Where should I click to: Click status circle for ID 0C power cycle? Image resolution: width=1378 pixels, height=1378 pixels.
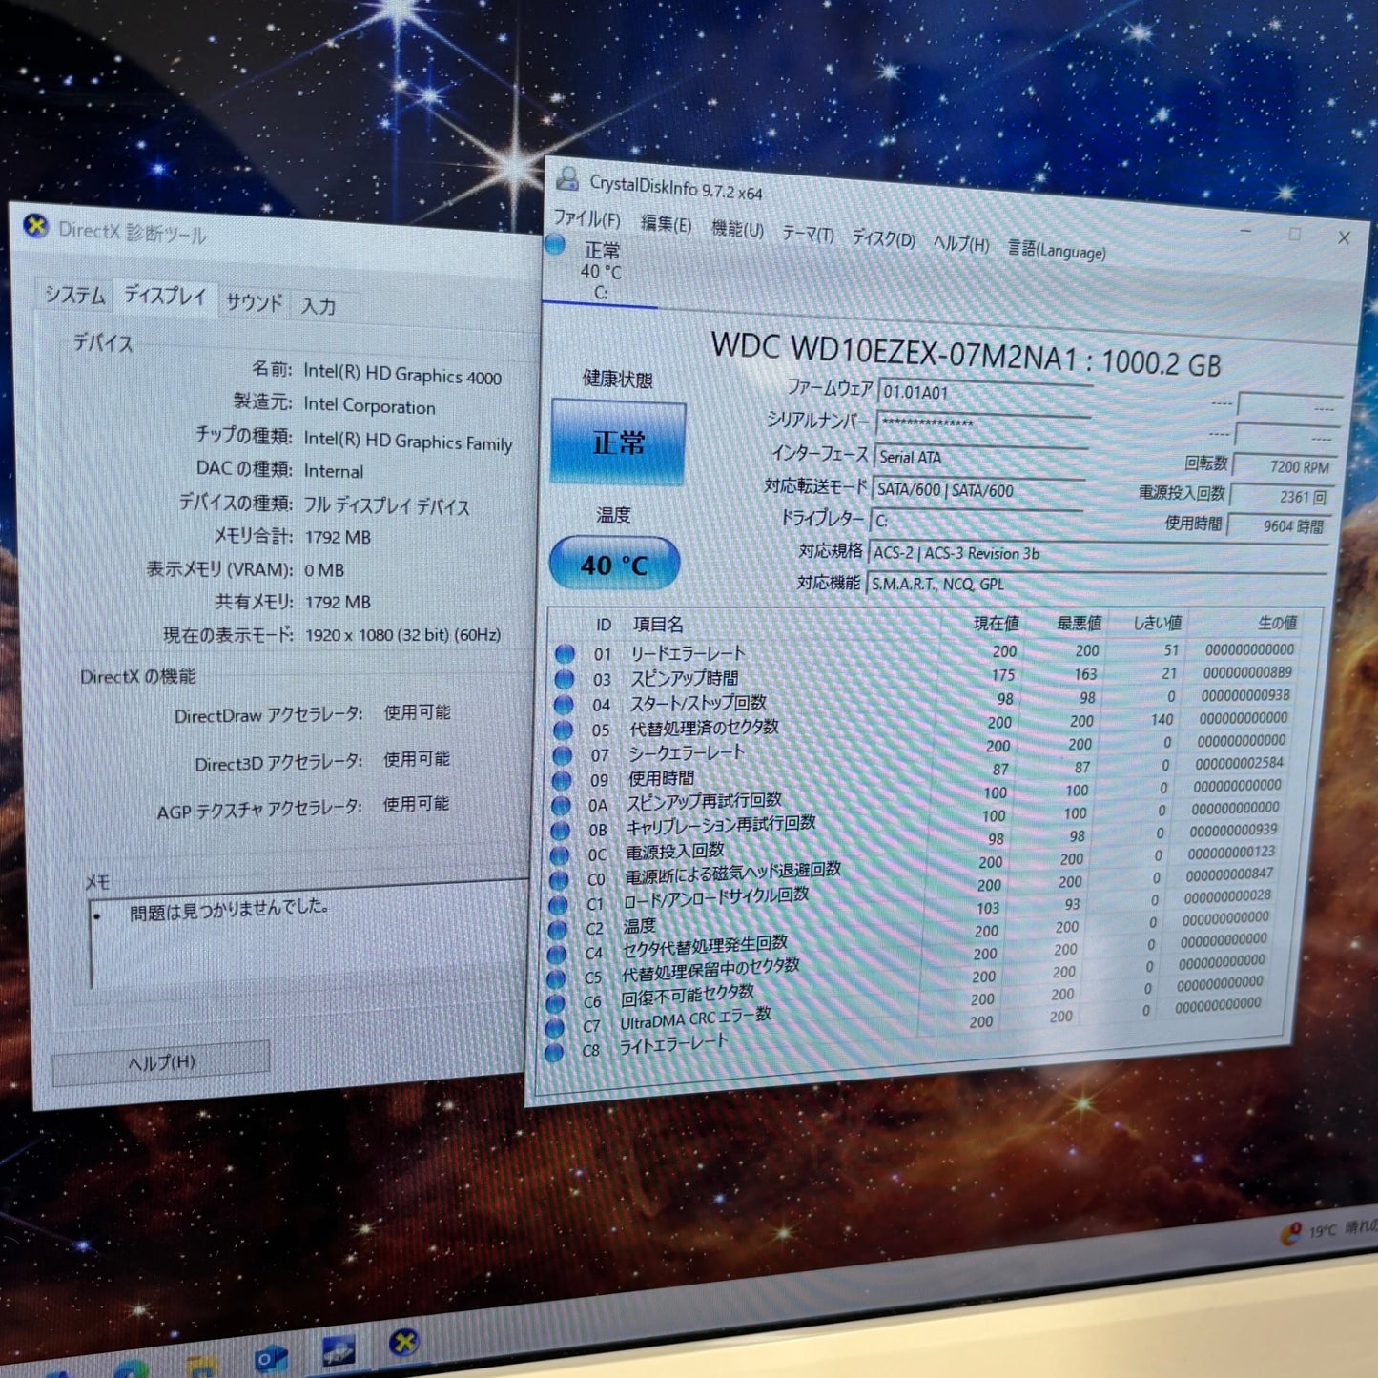[x=559, y=855]
